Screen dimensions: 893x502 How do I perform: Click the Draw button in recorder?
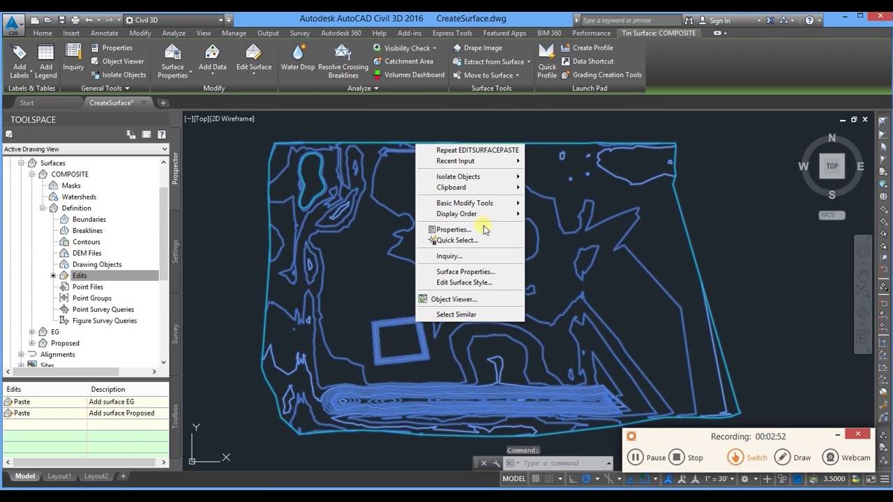pos(793,457)
